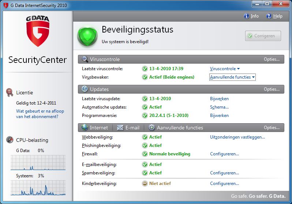The width and height of the screenshot is (292, 204).
Task: Click the G Data CPU usage graph
Action: 38,162
